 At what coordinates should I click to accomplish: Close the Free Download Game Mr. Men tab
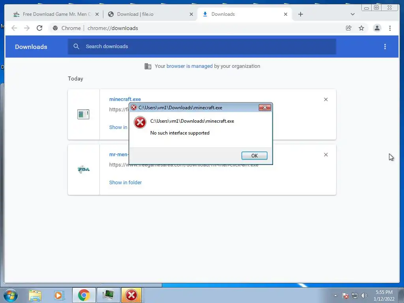pos(97,15)
